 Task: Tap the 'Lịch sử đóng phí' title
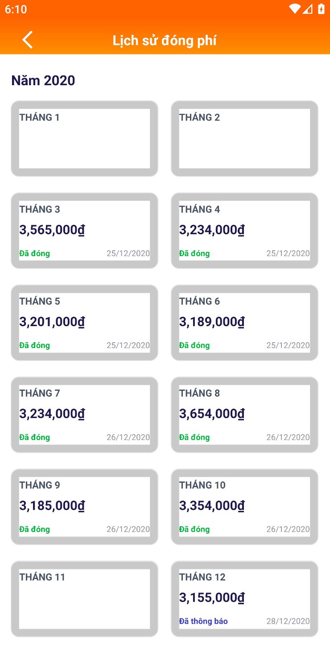click(165, 41)
